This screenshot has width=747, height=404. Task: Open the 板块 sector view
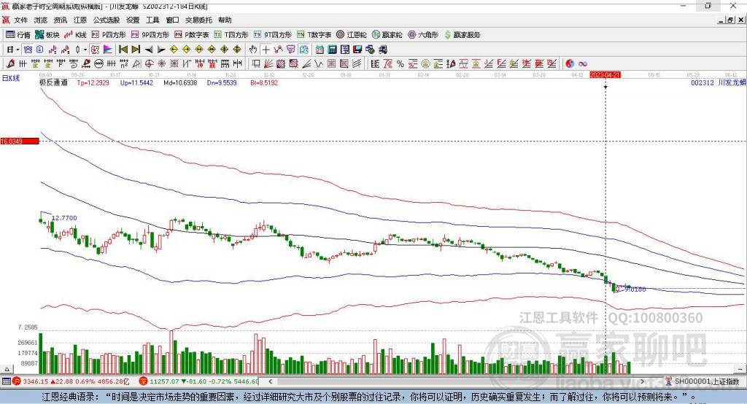tap(47, 35)
